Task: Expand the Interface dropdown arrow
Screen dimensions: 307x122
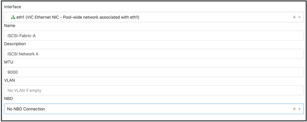Action: (299, 17)
